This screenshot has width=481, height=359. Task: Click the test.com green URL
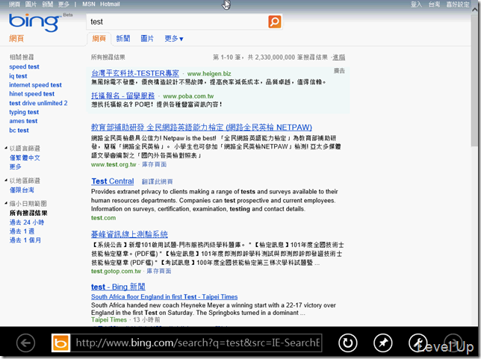[103, 218]
